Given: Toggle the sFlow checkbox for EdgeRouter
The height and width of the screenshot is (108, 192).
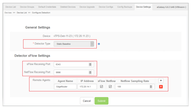Looking at the screenshot, I should (102, 86).
